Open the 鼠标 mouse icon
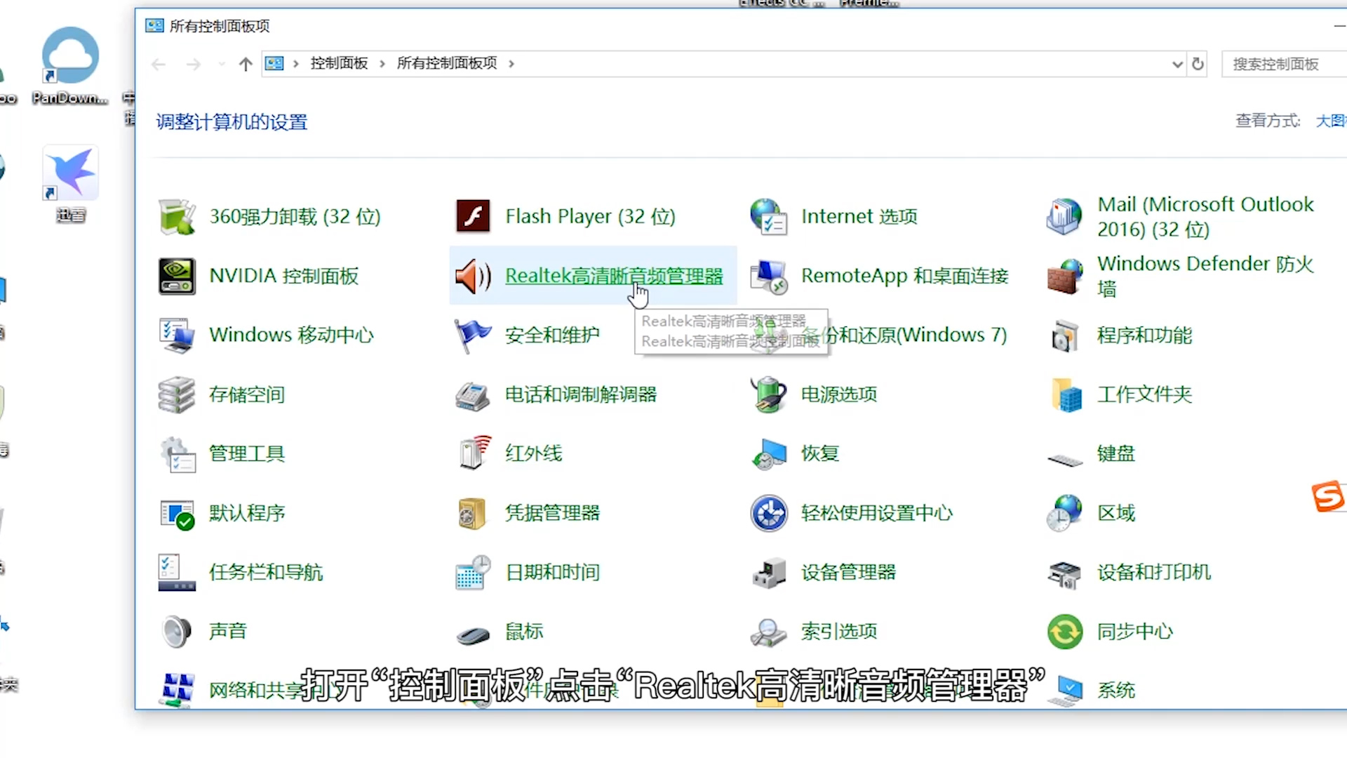1347x758 pixels. pyautogui.click(x=473, y=635)
